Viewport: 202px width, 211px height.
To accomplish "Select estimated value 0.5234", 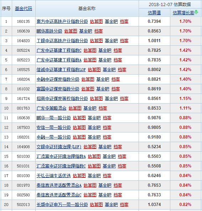I will pos(154,147).
